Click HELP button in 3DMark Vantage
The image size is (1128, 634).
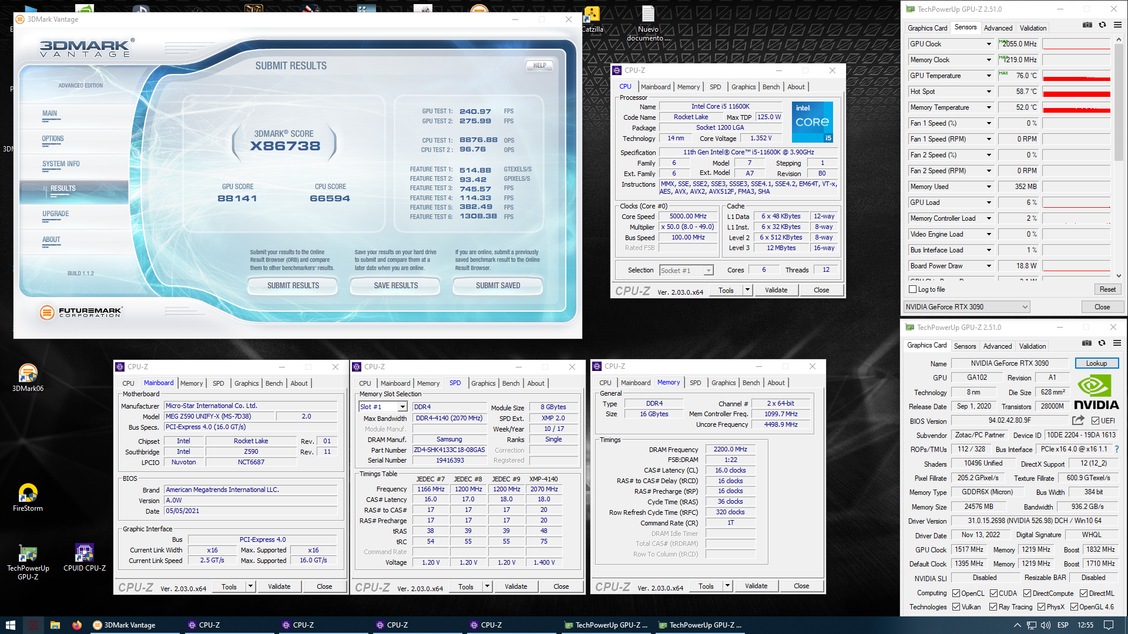[x=539, y=66]
